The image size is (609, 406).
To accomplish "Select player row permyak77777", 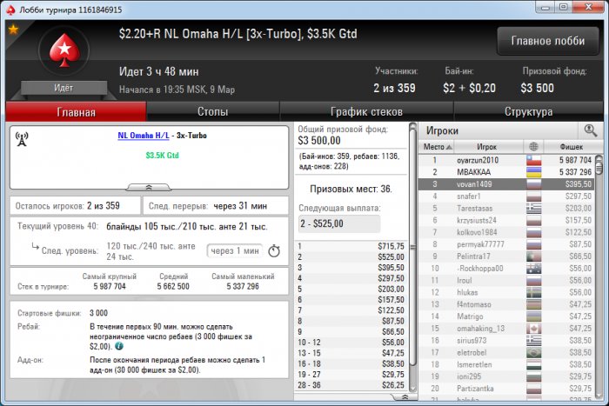I will (x=506, y=244).
